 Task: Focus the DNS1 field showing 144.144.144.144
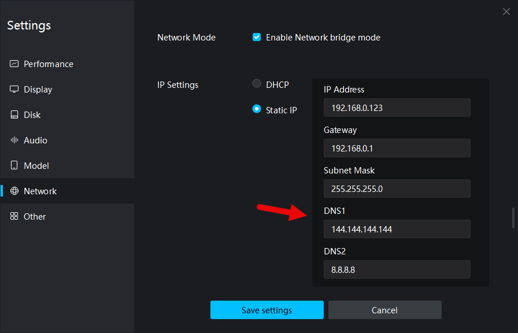397,229
